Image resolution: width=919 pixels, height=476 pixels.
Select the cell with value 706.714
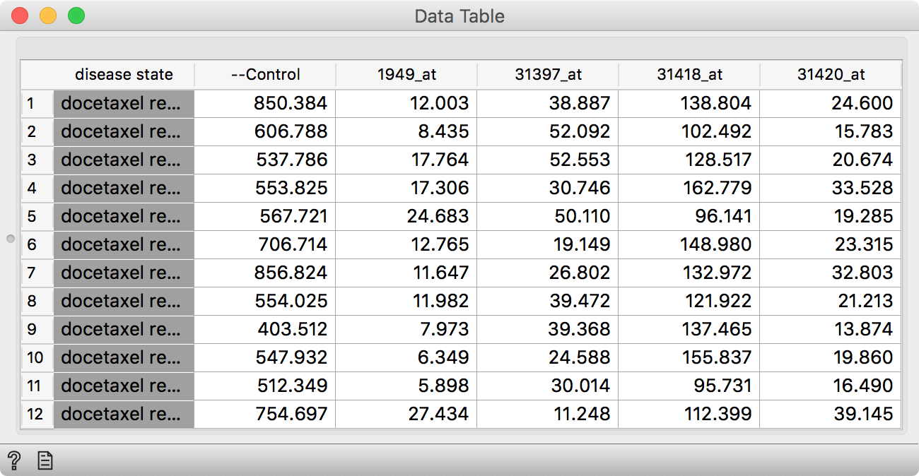265,244
